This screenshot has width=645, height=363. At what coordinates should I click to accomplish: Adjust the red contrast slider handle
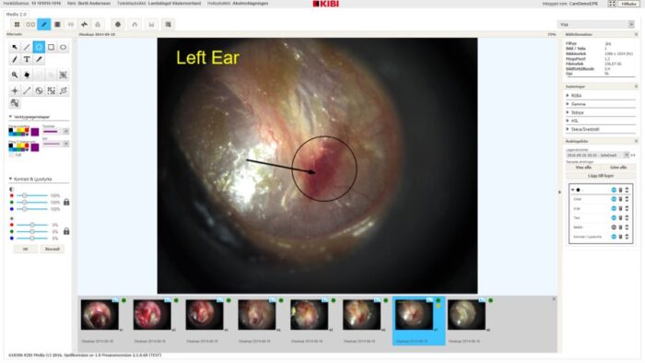click(x=25, y=195)
